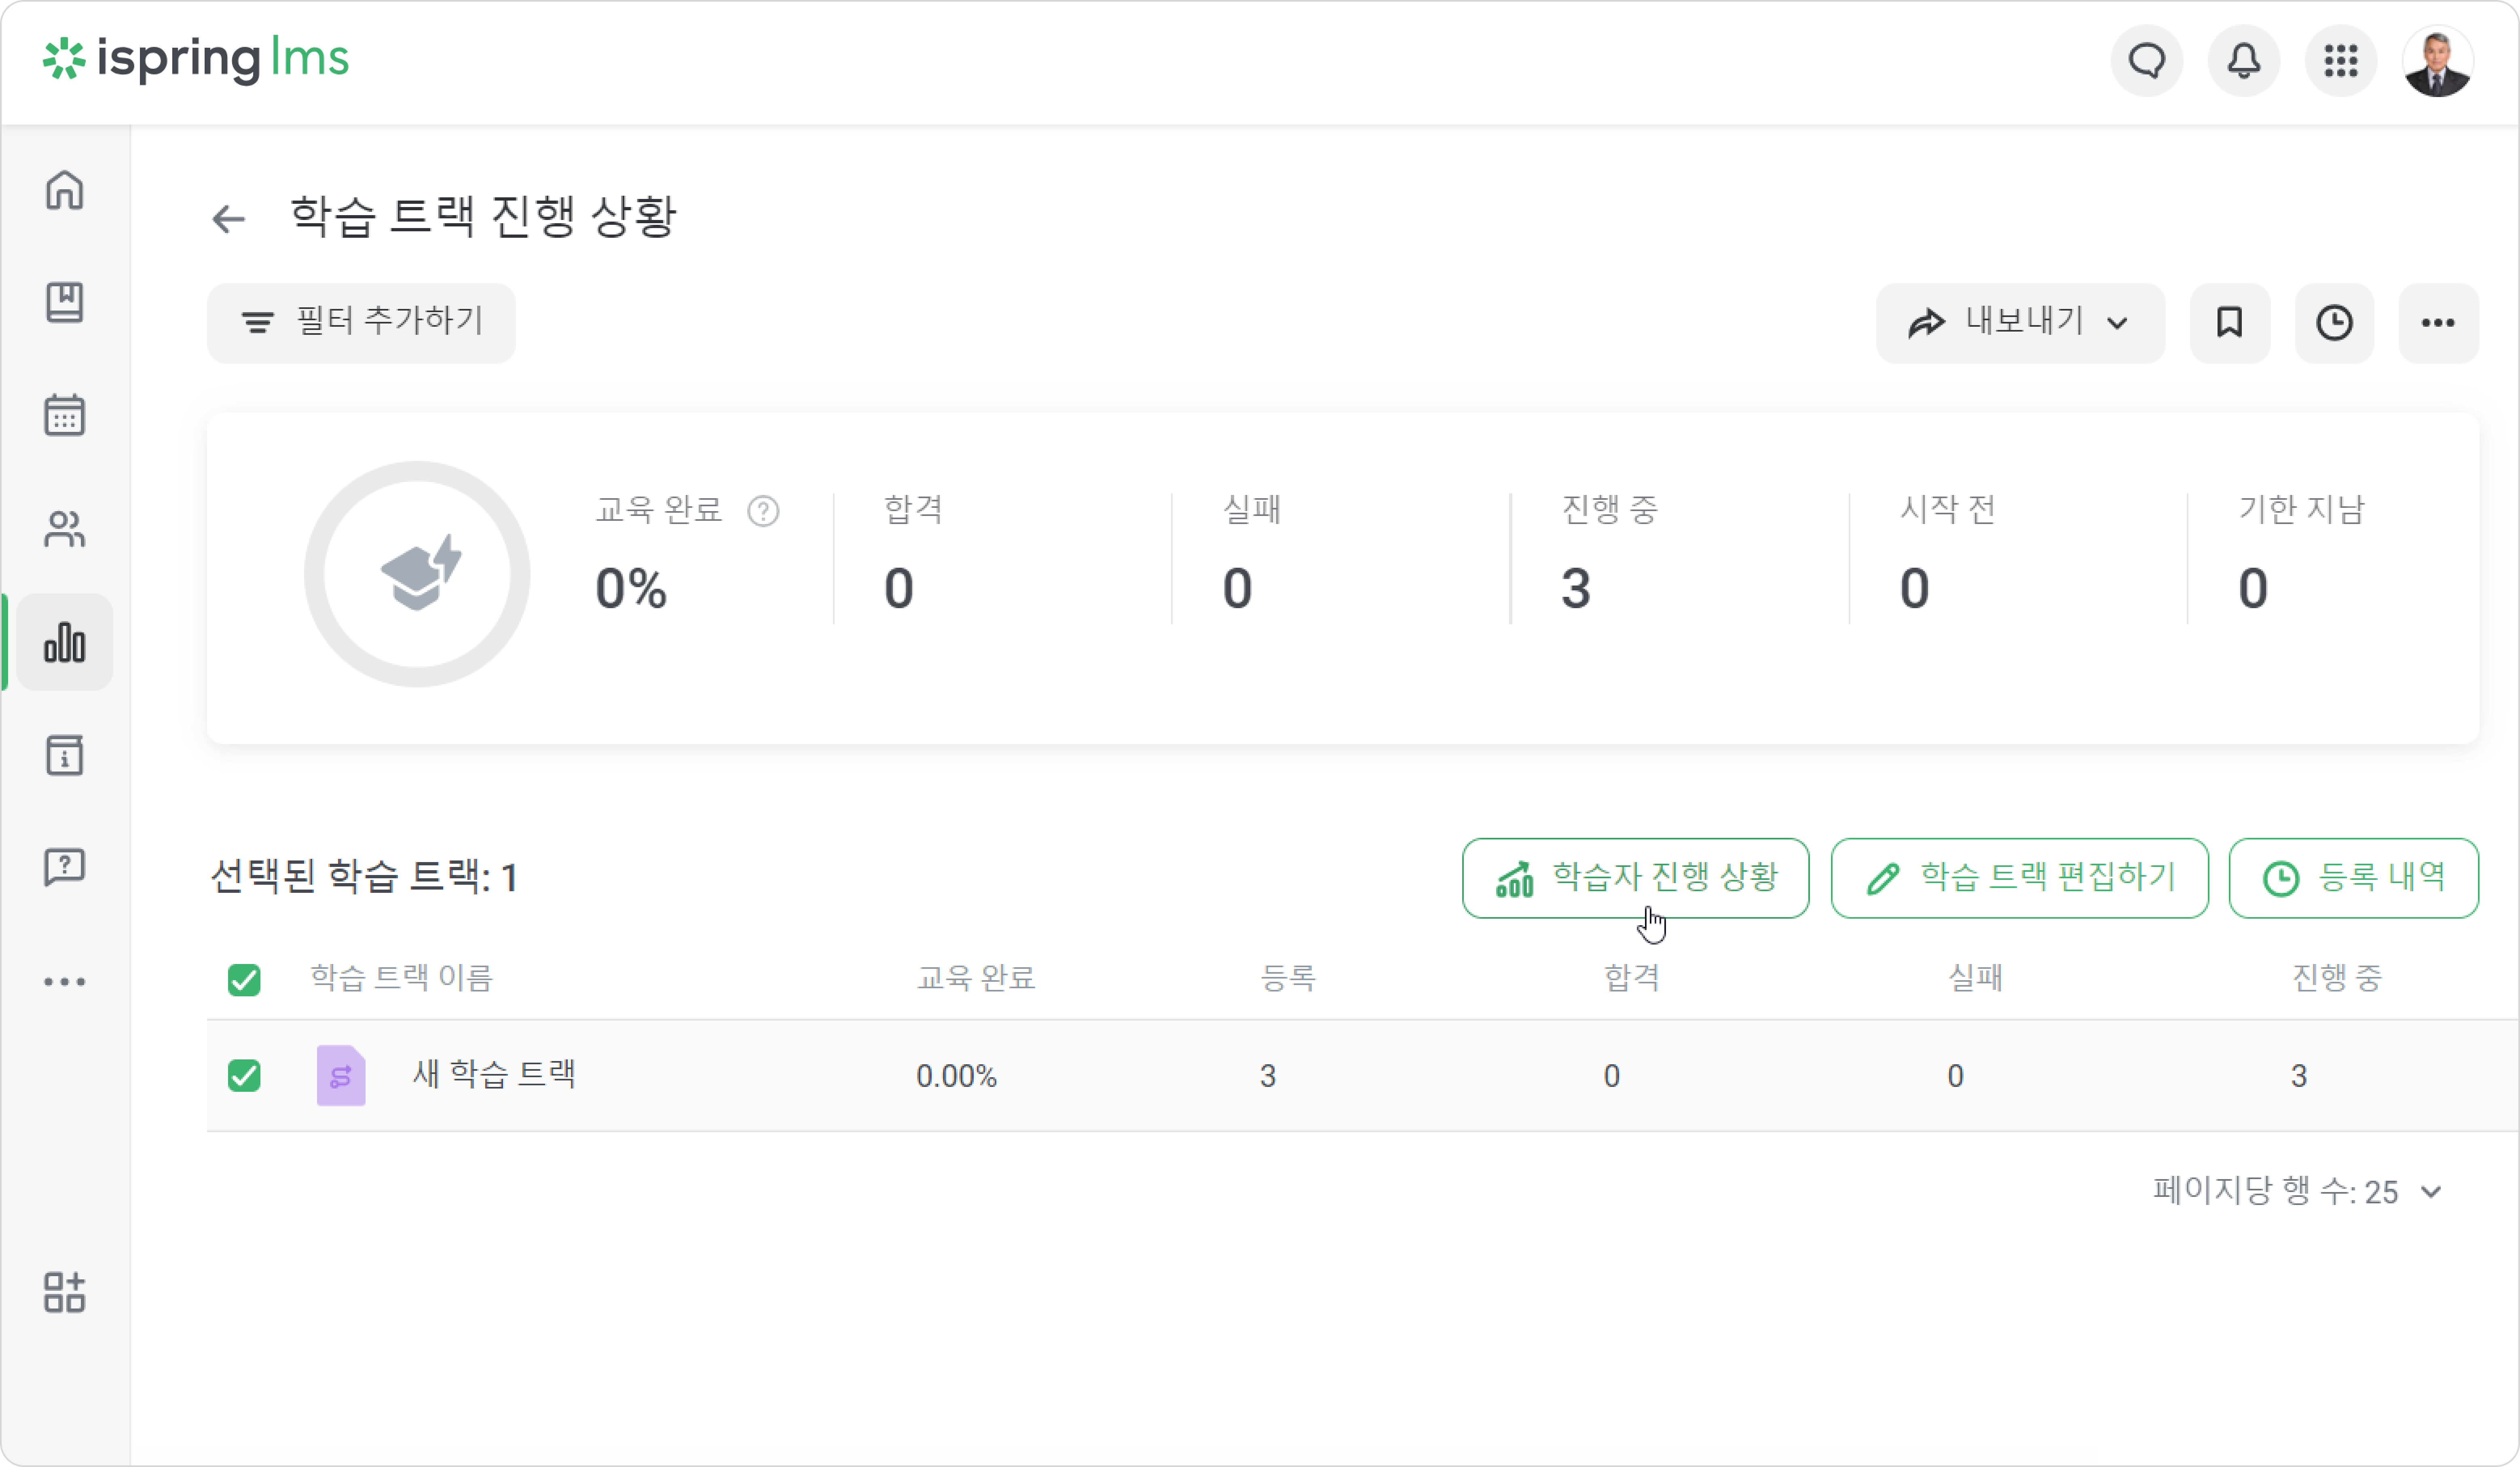Open the users icon in sidebar
Image resolution: width=2520 pixels, height=1467 pixels.
(x=64, y=529)
